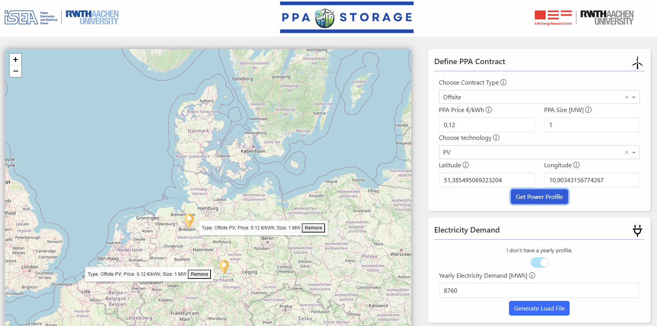The image size is (657, 326).
Task: Click info icon beside Yearly Electricity Demand
Action: 532,275
